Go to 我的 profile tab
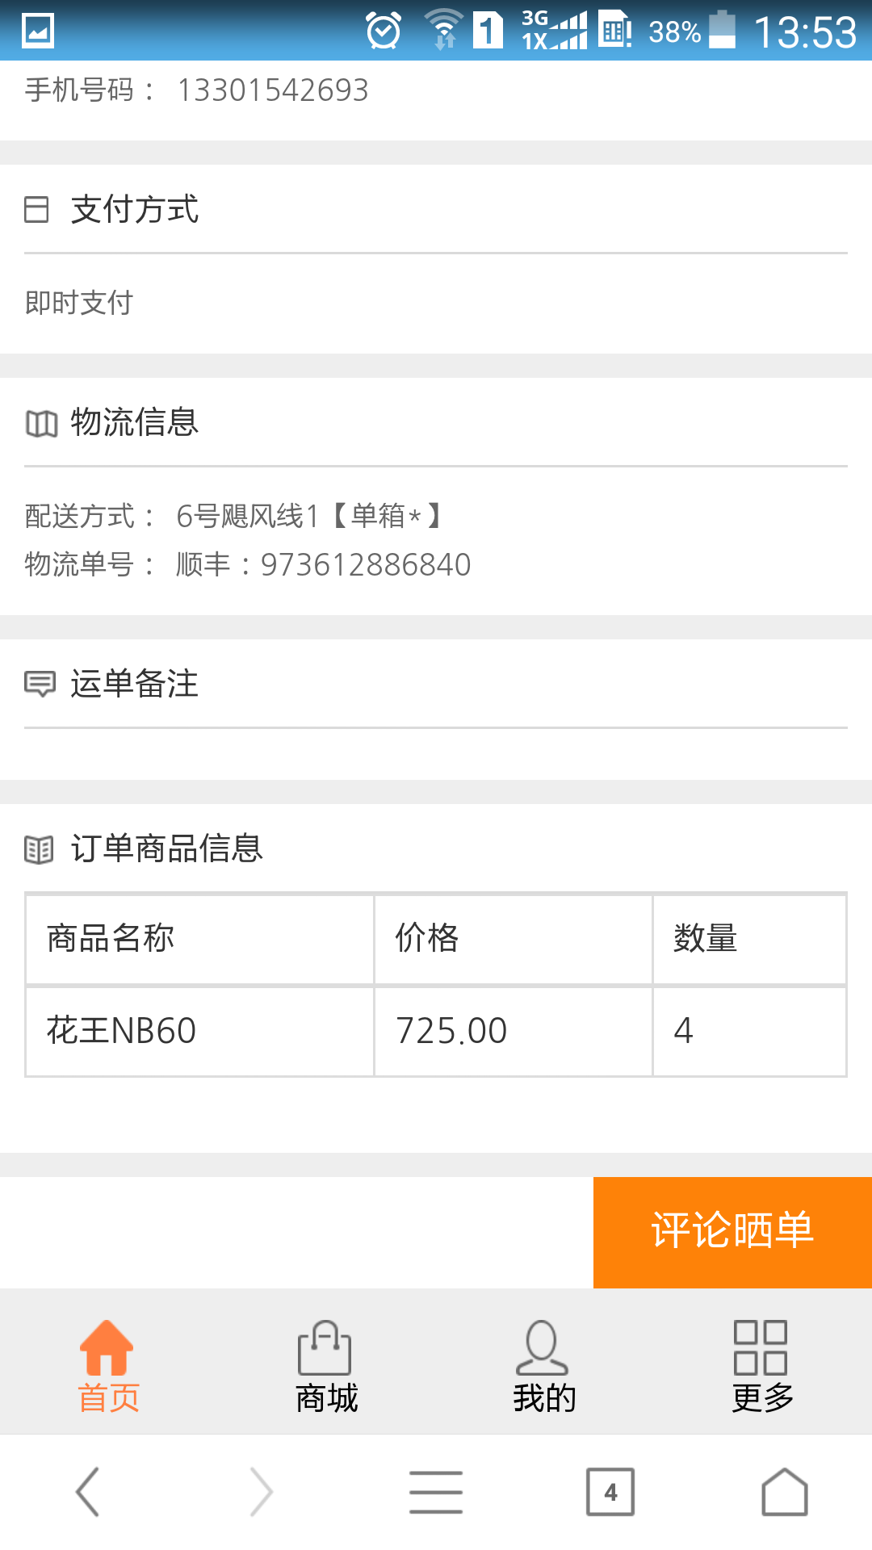The height and width of the screenshot is (1550, 872). pyautogui.click(x=543, y=1347)
